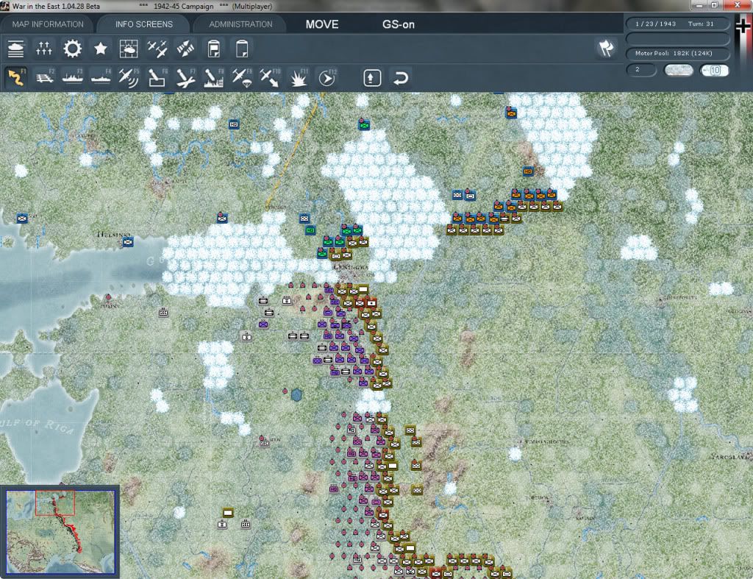Open the losses screen with crosses icon
The height and width of the screenshot is (579, 753).
[43, 49]
